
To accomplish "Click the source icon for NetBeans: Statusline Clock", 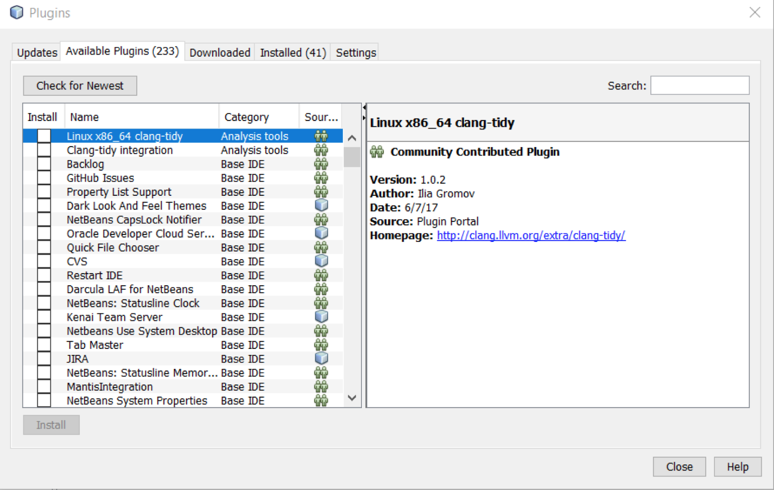I will (321, 303).
